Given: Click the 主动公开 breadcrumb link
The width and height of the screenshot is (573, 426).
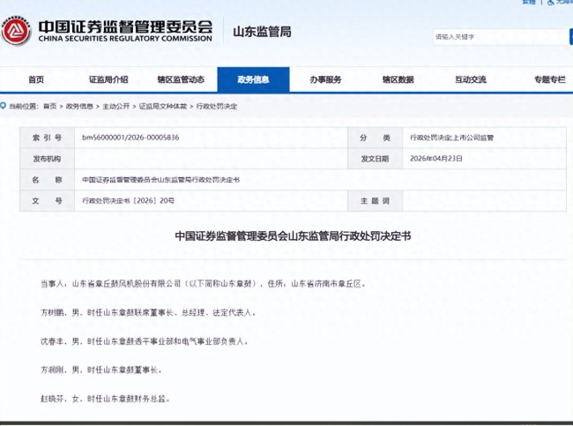Looking at the screenshot, I should coord(115,107).
